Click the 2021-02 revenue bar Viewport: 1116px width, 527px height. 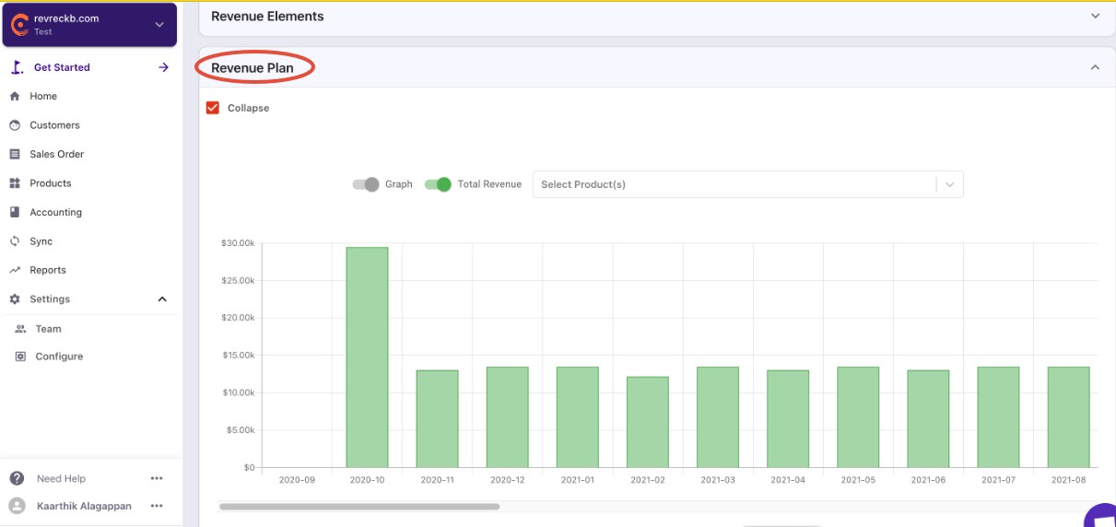pyautogui.click(x=648, y=422)
